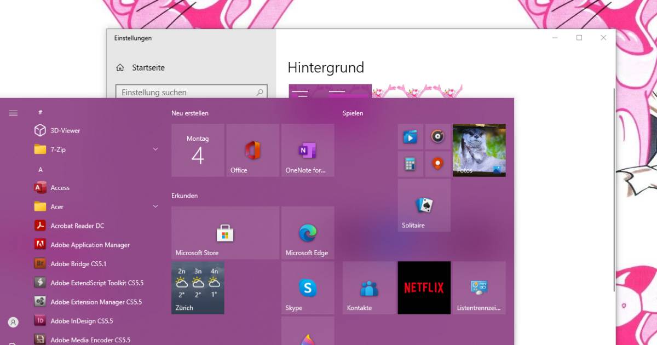
Task: Go to Startseite in Einstellungen
Action: 148,68
